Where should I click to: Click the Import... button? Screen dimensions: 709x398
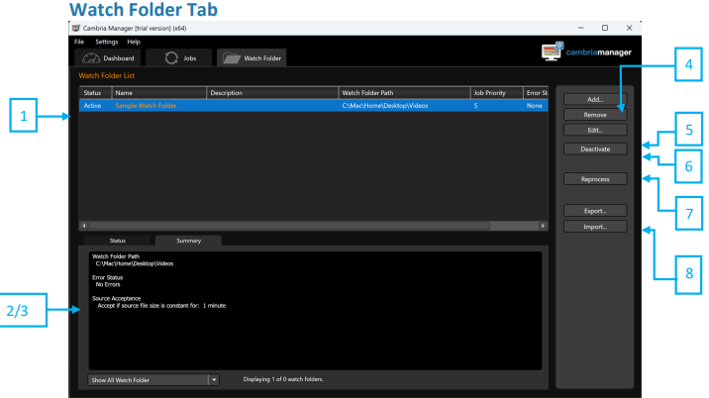[595, 227]
